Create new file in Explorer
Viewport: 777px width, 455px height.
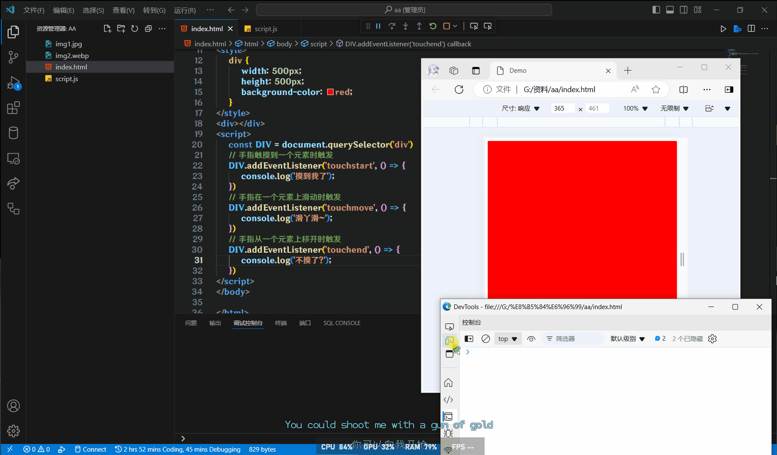coord(107,29)
